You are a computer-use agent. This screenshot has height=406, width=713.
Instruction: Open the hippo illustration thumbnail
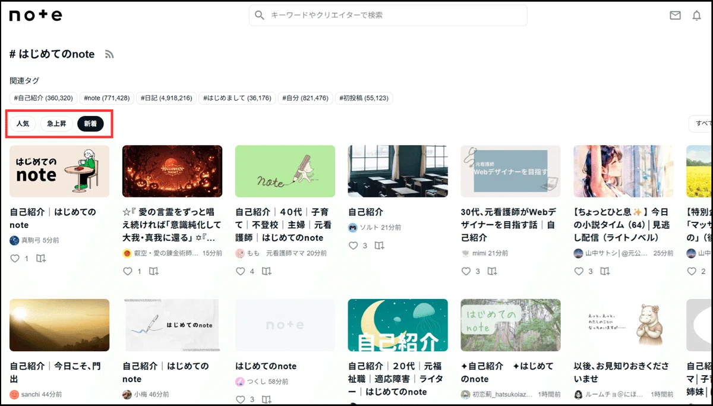[624, 325]
